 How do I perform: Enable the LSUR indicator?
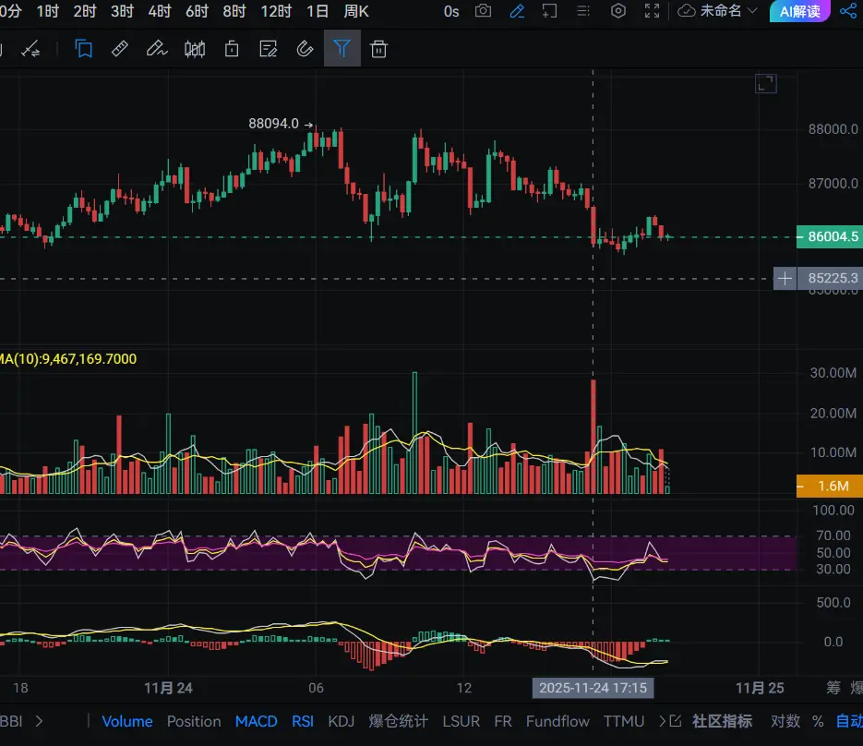coord(461,721)
